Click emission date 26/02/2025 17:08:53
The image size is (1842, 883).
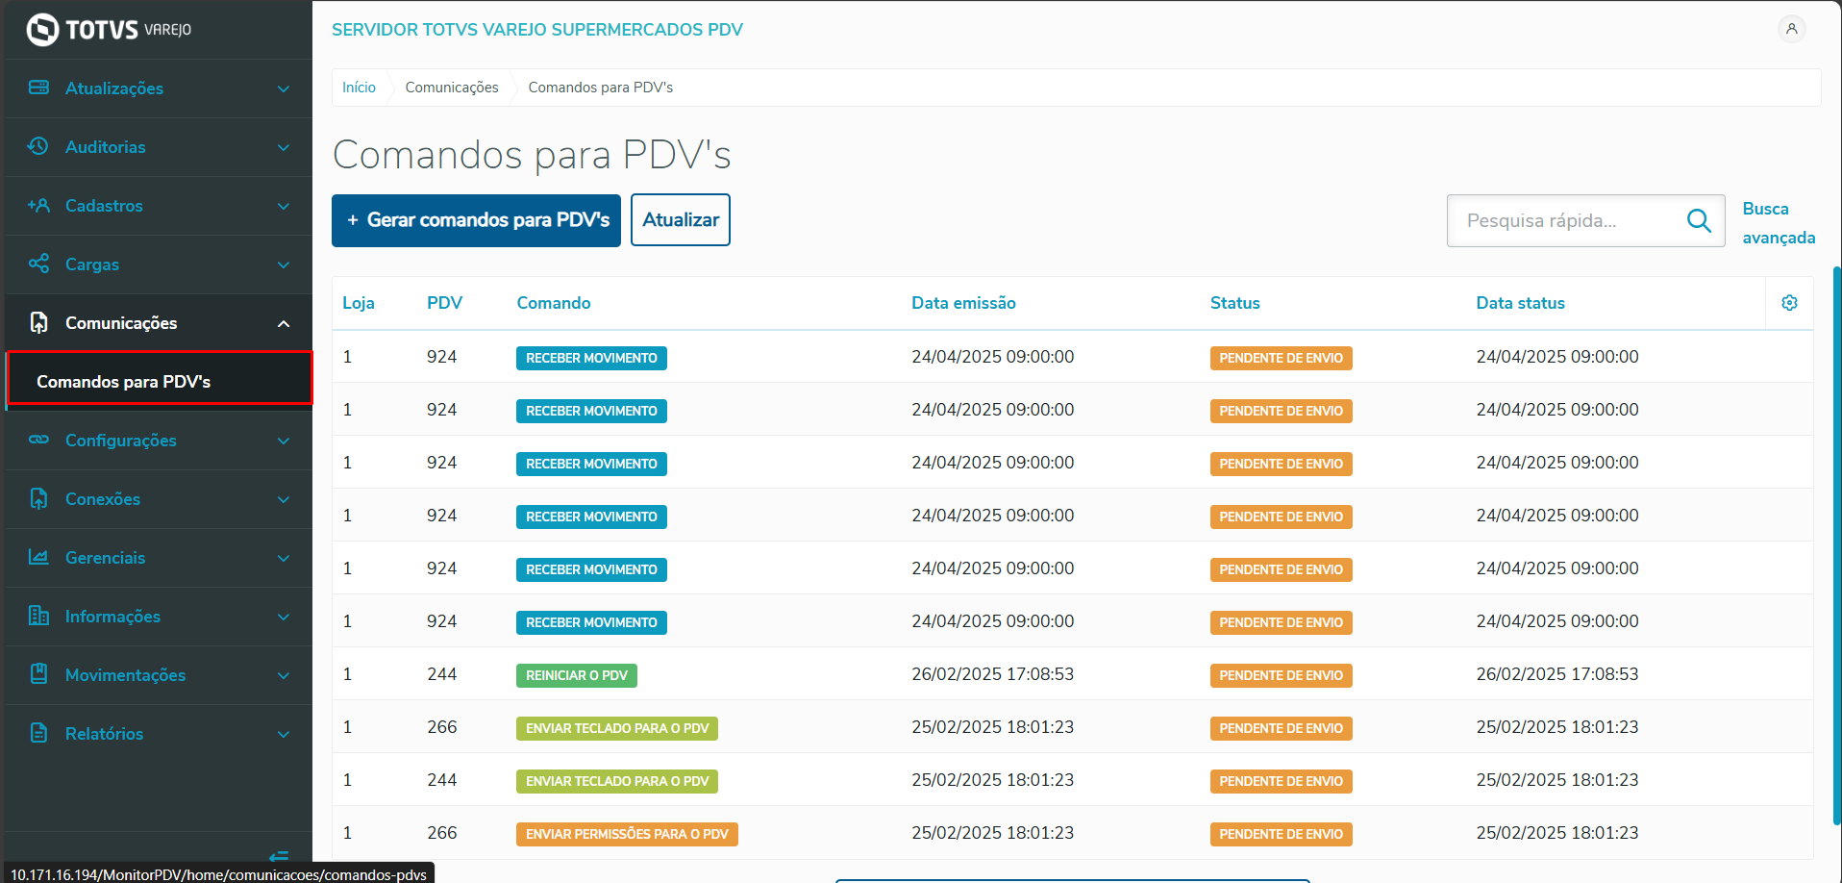click(992, 674)
